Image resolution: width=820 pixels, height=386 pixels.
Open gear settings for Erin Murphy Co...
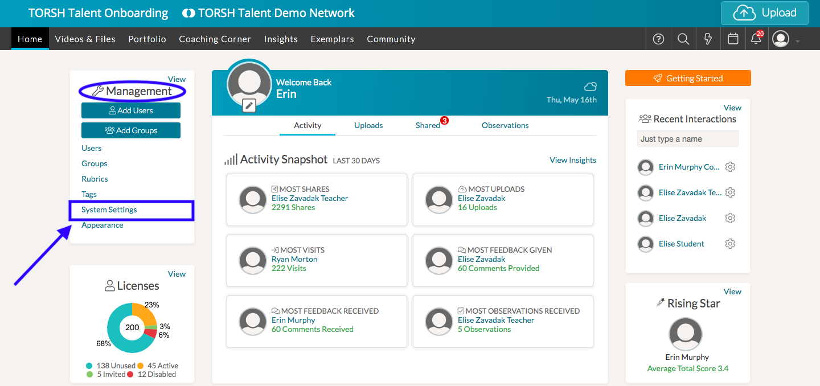point(730,167)
